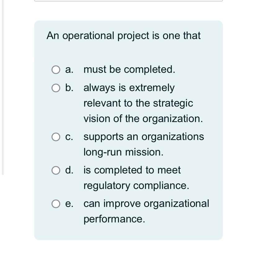Select radio button for option d
Image resolution: width=257 pixels, height=254 pixels.
point(56,170)
